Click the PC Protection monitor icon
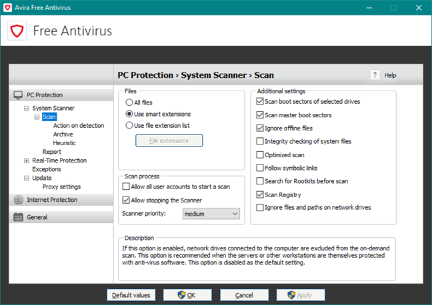The image size is (432, 305). tap(18, 95)
